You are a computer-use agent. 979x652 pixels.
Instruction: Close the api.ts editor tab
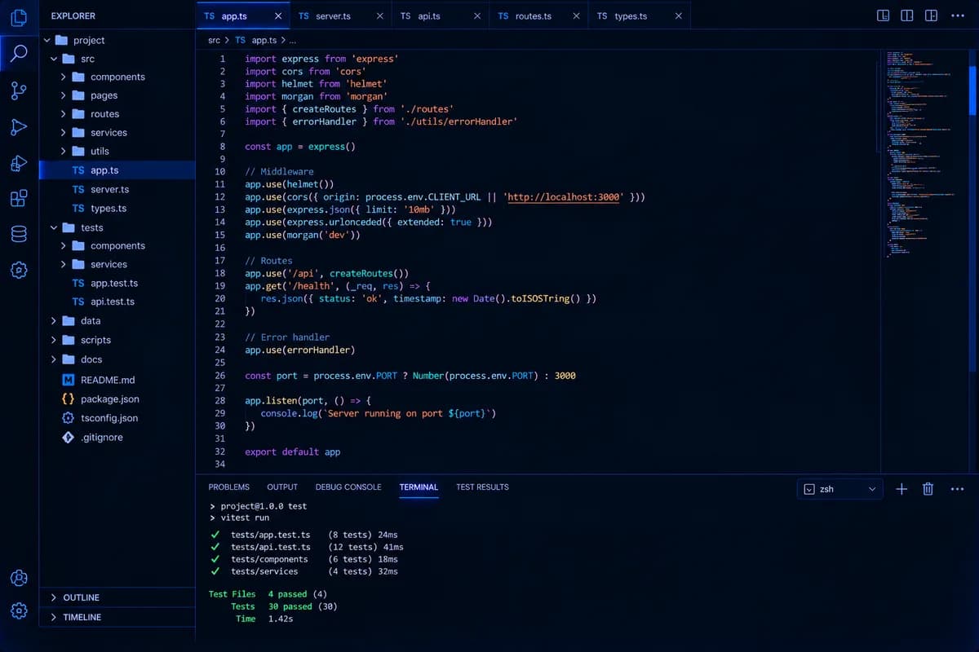[476, 16]
